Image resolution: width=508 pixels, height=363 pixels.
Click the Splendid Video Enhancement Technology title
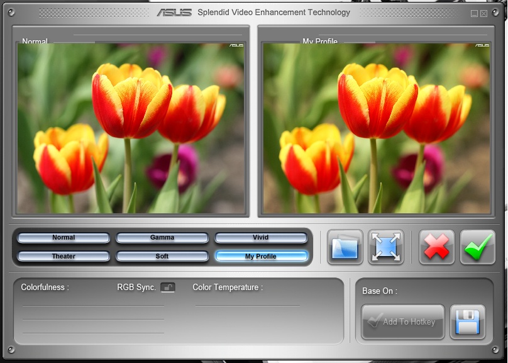coord(273,13)
